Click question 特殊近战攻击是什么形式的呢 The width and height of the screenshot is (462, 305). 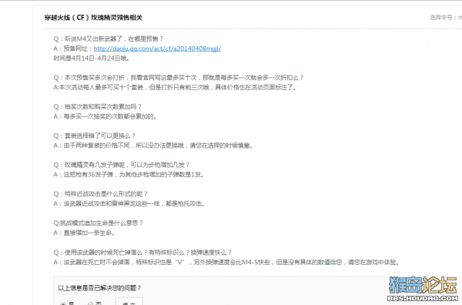(x=100, y=194)
